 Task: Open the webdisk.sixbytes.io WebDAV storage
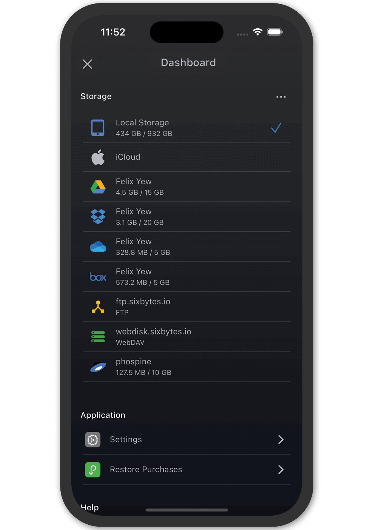click(x=153, y=337)
